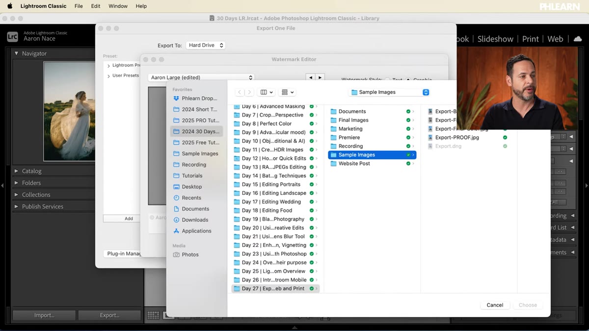Switch to the Print module

[530, 39]
